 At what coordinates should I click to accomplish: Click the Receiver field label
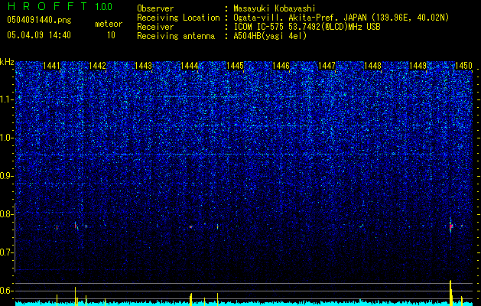point(155,27)
